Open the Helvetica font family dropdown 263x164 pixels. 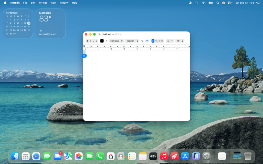click(116, 41)
